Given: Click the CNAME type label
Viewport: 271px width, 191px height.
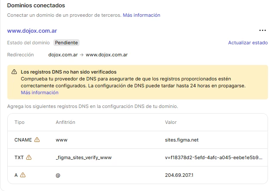Looking at the screenshot, I should (x=23, y=140).
